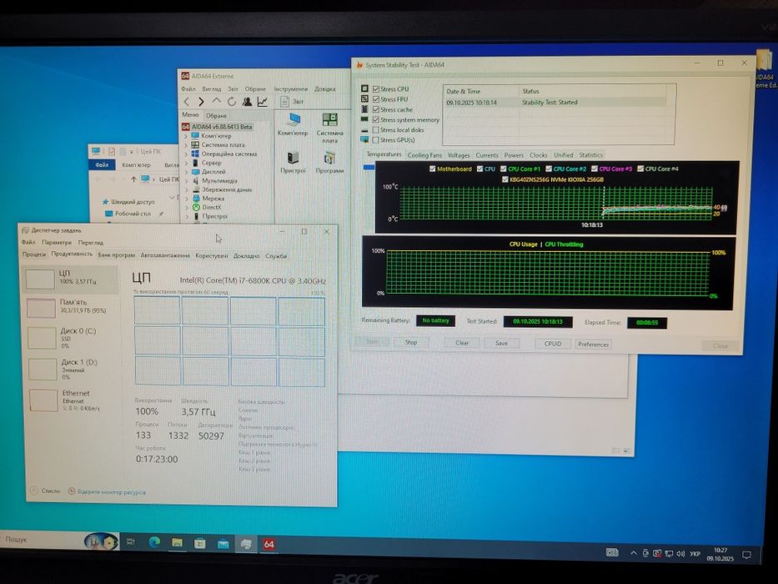Select Операційна система Windows icon in tree

[x=195, y=154]
